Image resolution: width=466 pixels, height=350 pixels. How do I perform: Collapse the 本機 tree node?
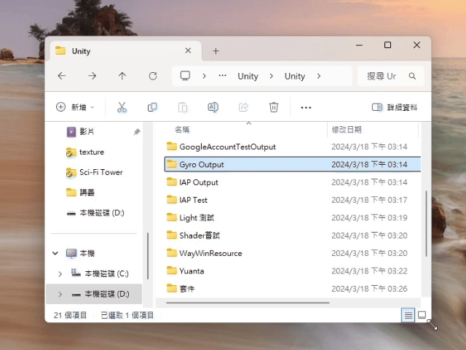pyautogui.click(x=55, y=253)
